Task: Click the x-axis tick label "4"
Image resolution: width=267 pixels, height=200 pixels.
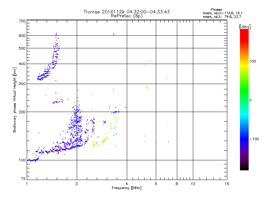Action: click(127, 184)
